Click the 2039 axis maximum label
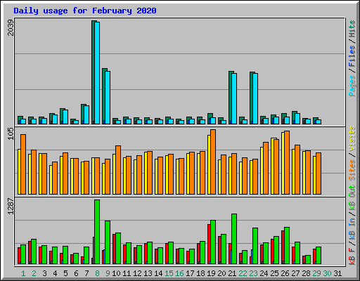The height and width of the screenshot is (281, 360). click(11, 27)
